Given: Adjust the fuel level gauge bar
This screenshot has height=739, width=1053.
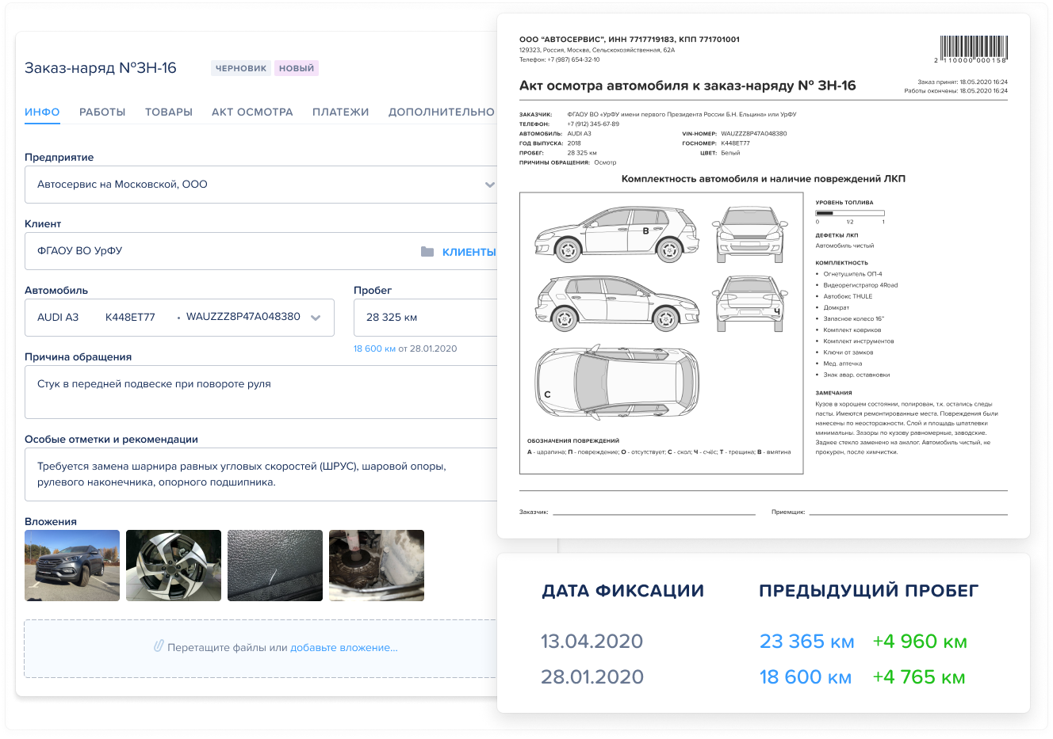Looking at the screenshot, I should pyautogui.click(x=849, y=213).
